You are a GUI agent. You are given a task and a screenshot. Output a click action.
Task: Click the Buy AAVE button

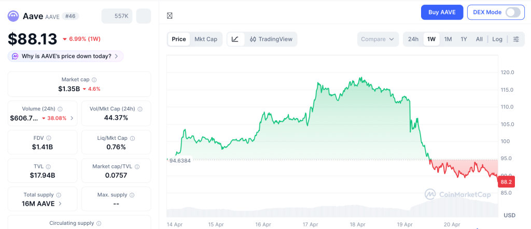click(x=442, y=12)
